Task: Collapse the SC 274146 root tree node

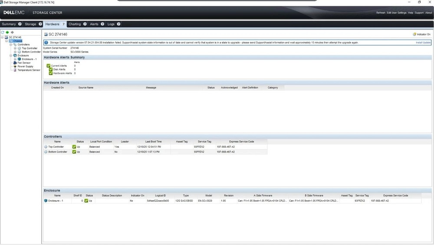Action: coord(2,37)
